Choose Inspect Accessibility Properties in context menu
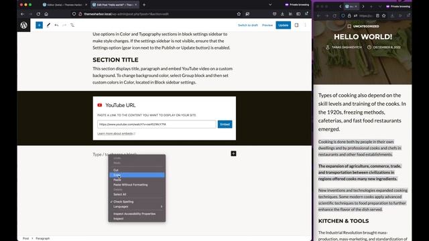This screenshot has height=241, width=429. [137, 214]
